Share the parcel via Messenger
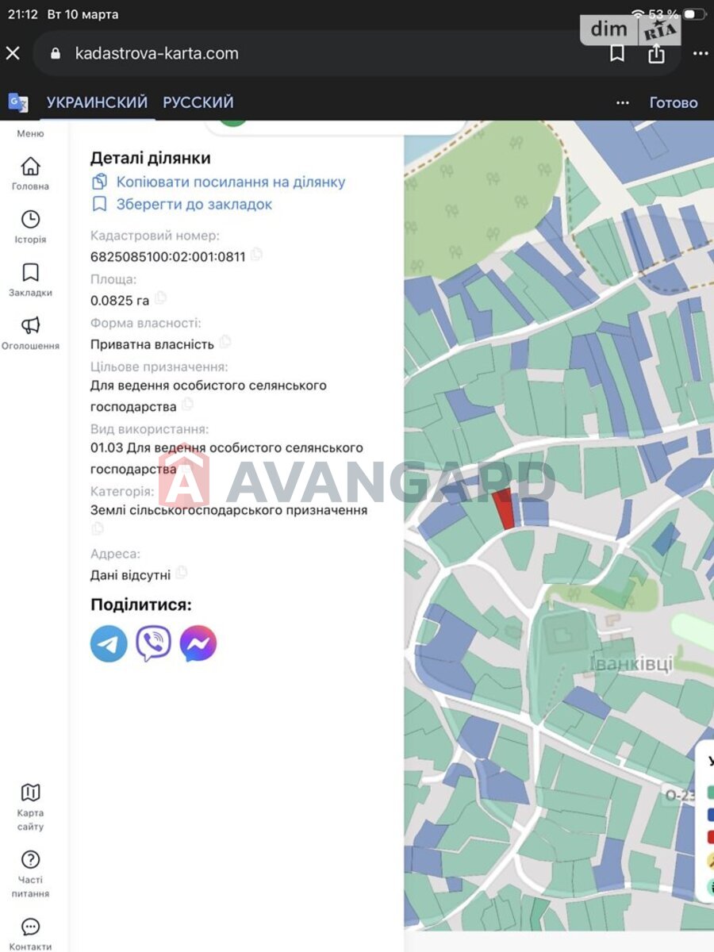 (x=198, y=643)
